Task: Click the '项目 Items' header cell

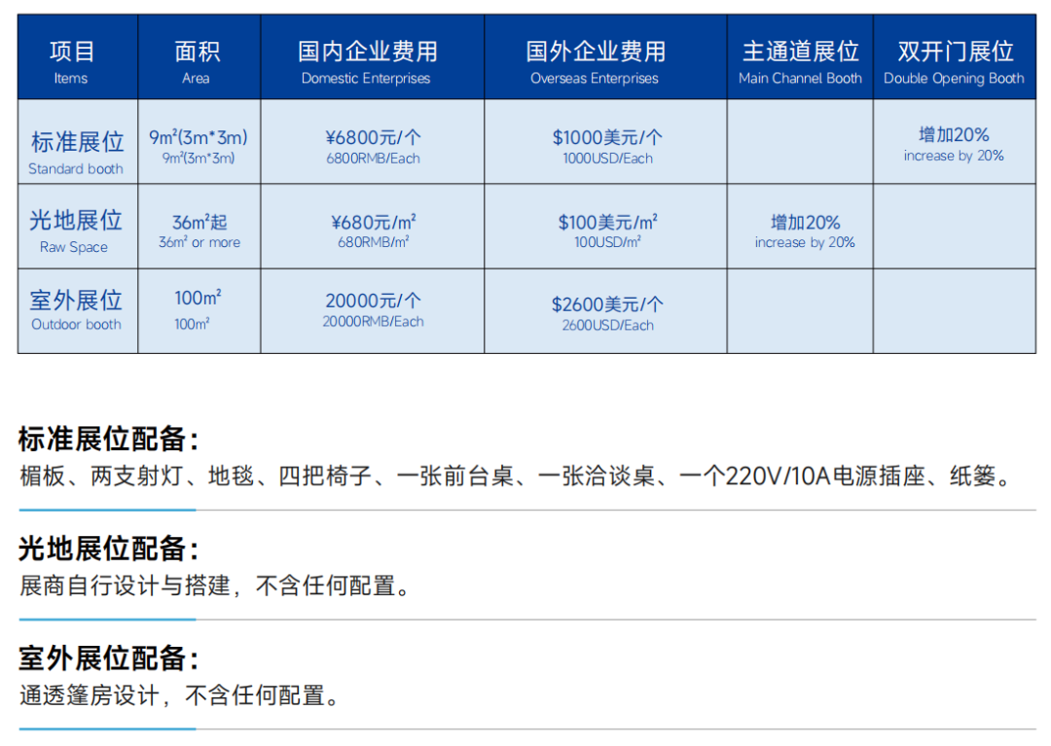Action: [x=78, y=57]
